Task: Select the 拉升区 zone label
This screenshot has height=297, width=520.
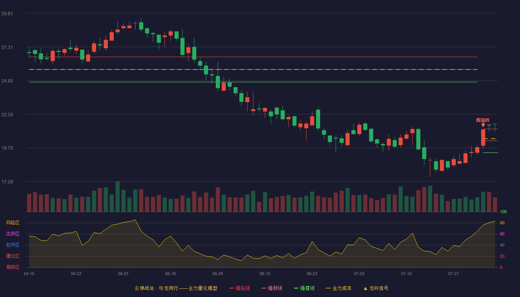Action: [13, 245]
